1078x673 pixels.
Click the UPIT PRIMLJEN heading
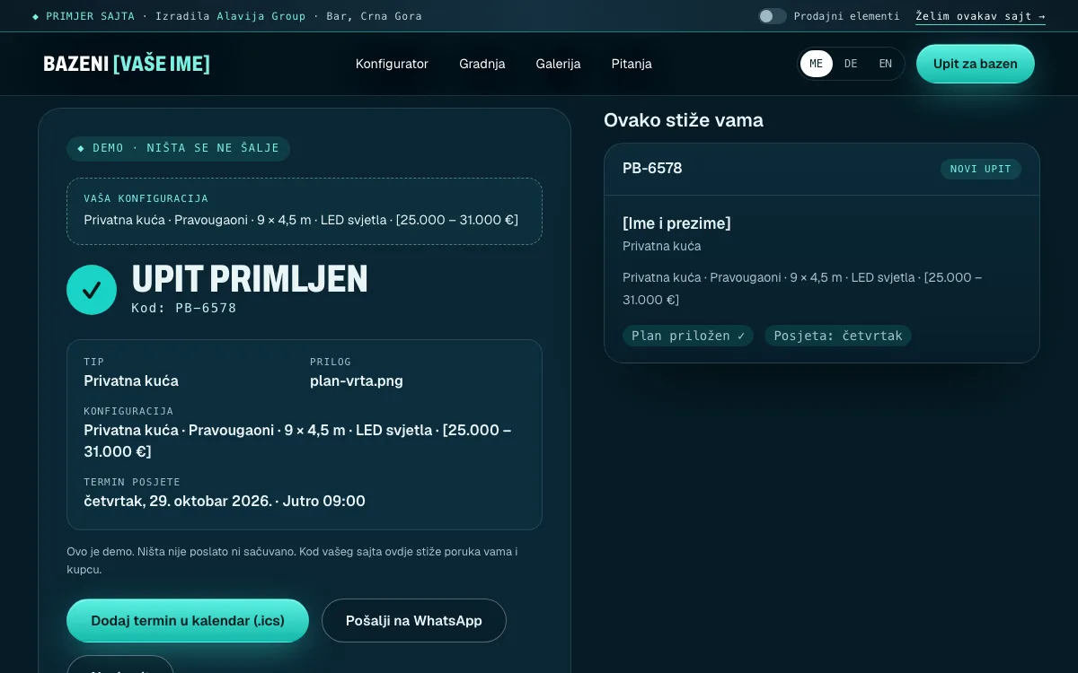point(250,279)
